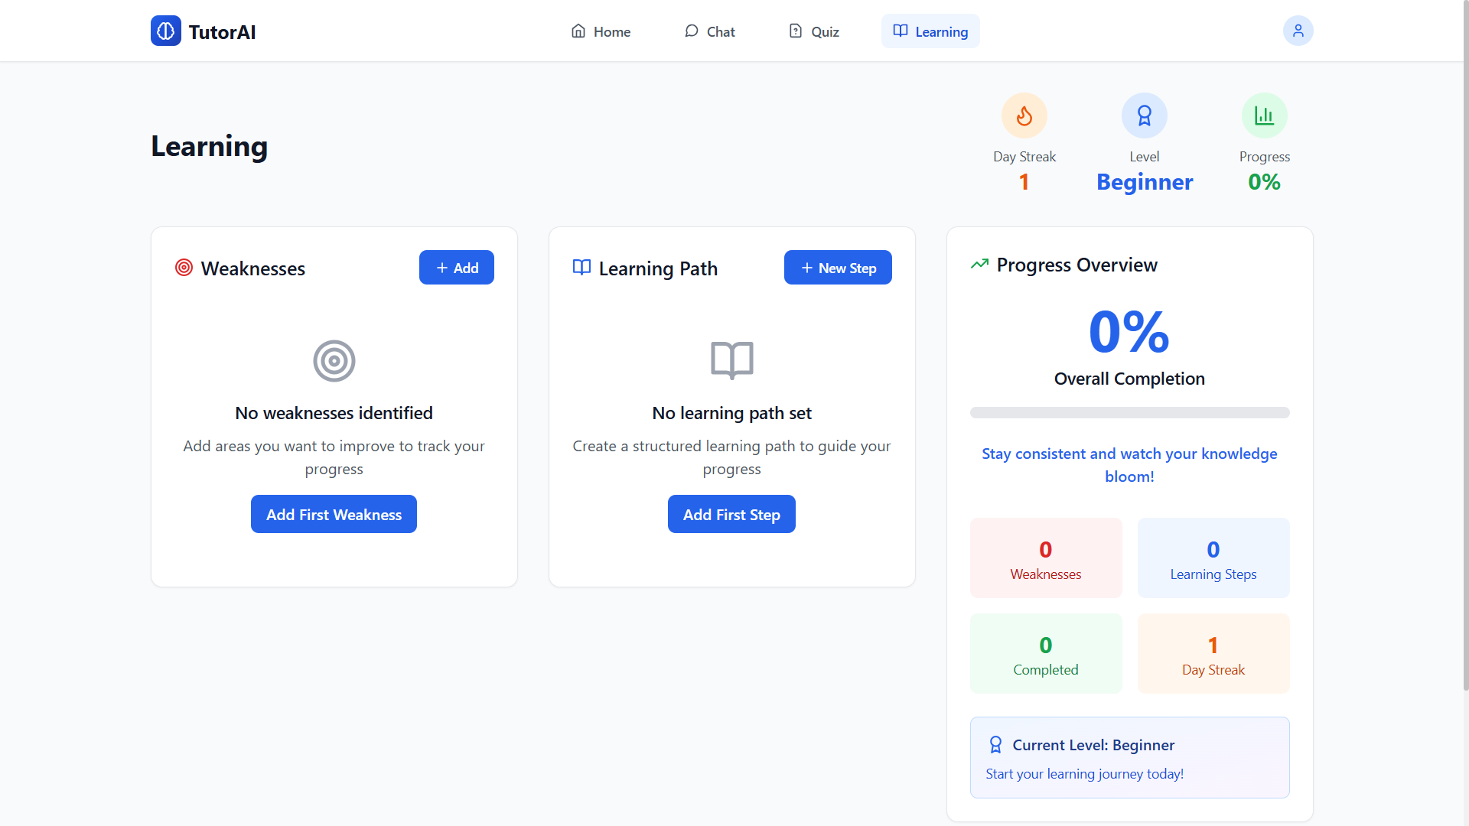1469x826 pixels.
Task: Click the Level award ribbon icon
Action: click(x=1144, y=116)
